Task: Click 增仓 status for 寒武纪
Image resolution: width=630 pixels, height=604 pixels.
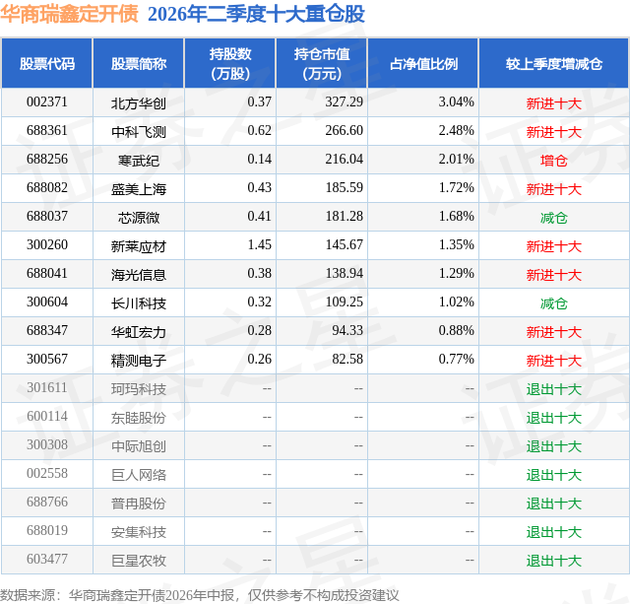Action: click(x=553, y=161)
